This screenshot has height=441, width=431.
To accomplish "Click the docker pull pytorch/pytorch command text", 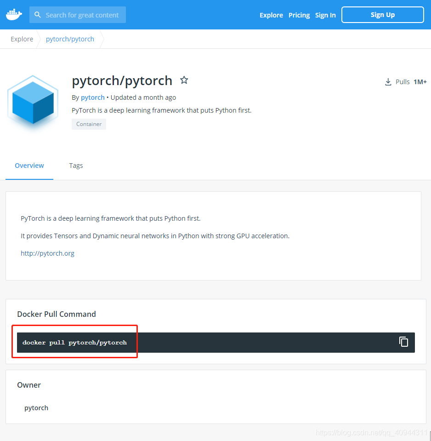I will click(75, 342).
